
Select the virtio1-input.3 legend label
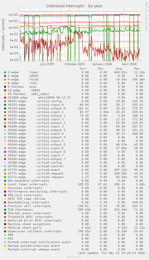coord(50,127)
